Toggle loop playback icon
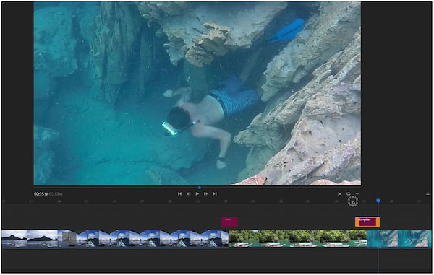This screenshot has width=434, height=275. tap(349, 194)
